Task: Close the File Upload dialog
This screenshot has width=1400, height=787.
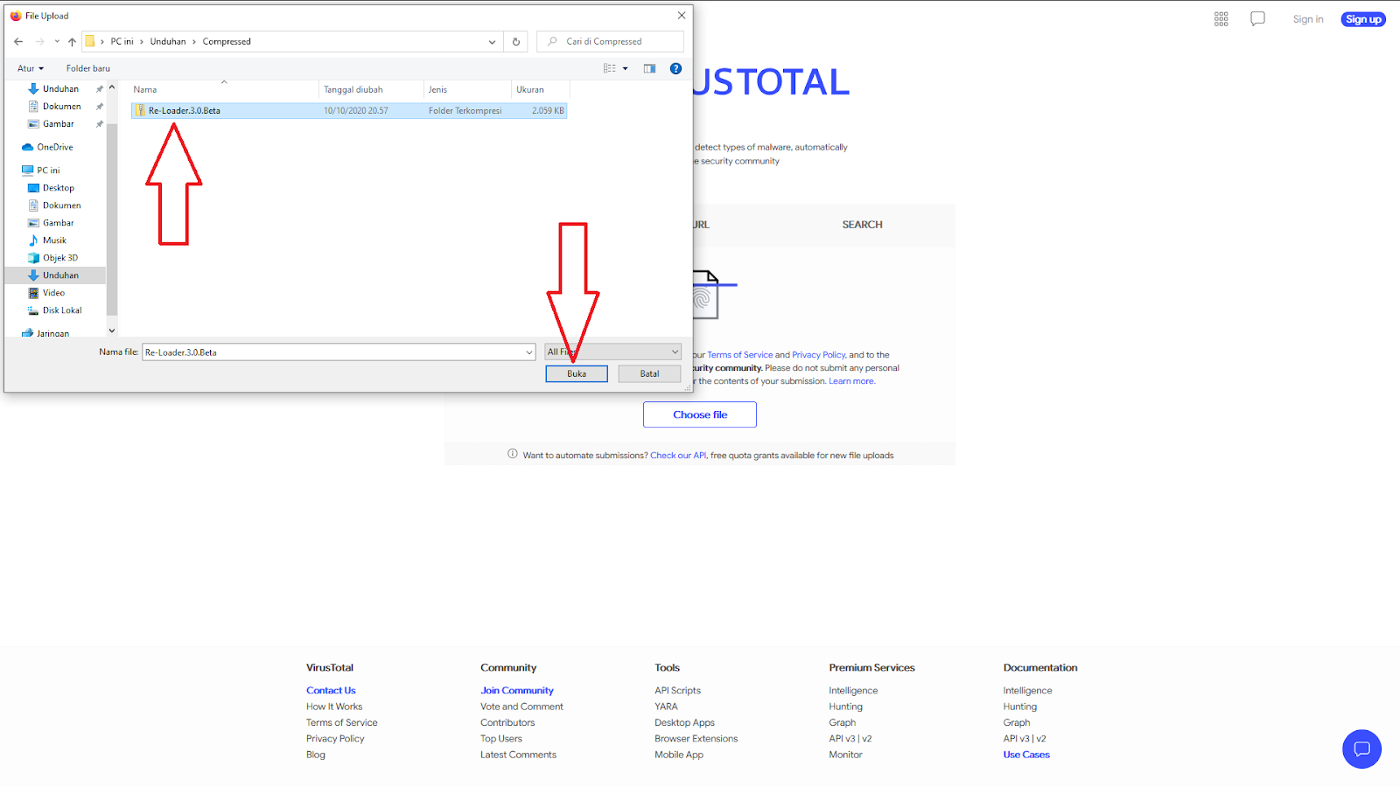Action: tap(682, 16)
